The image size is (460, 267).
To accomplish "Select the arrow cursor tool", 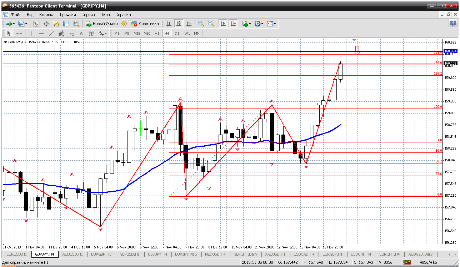I will click(9, 33).
